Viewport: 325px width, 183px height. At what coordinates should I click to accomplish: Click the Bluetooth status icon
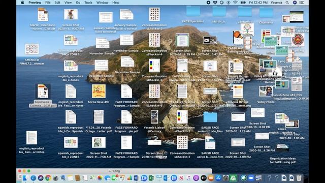(229, 3)
